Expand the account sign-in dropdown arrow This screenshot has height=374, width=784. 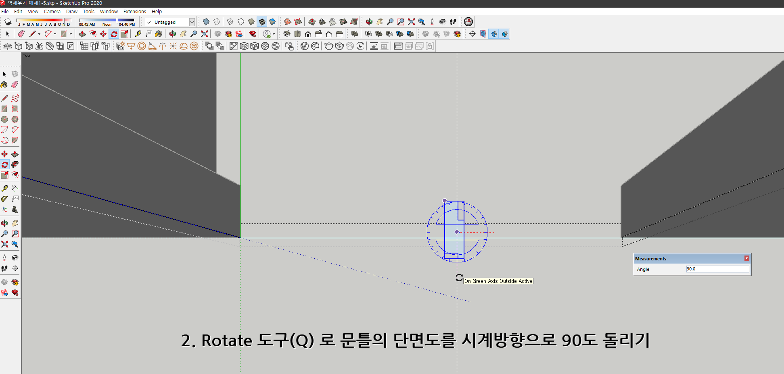(274, 34)
